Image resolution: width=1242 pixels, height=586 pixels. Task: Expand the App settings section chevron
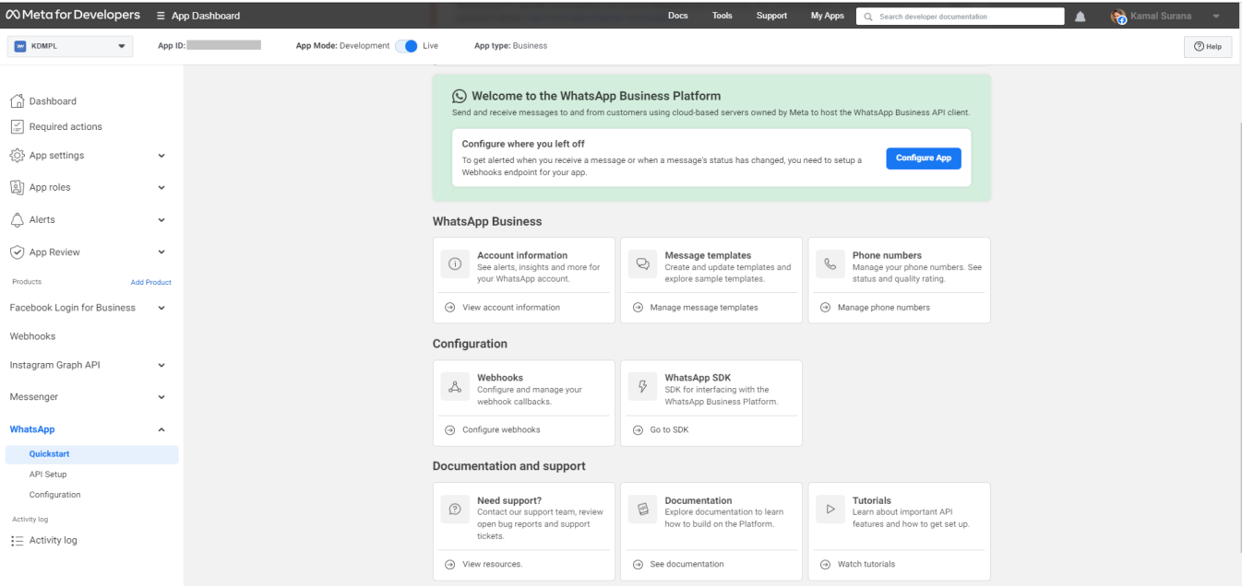coord(161,156)
